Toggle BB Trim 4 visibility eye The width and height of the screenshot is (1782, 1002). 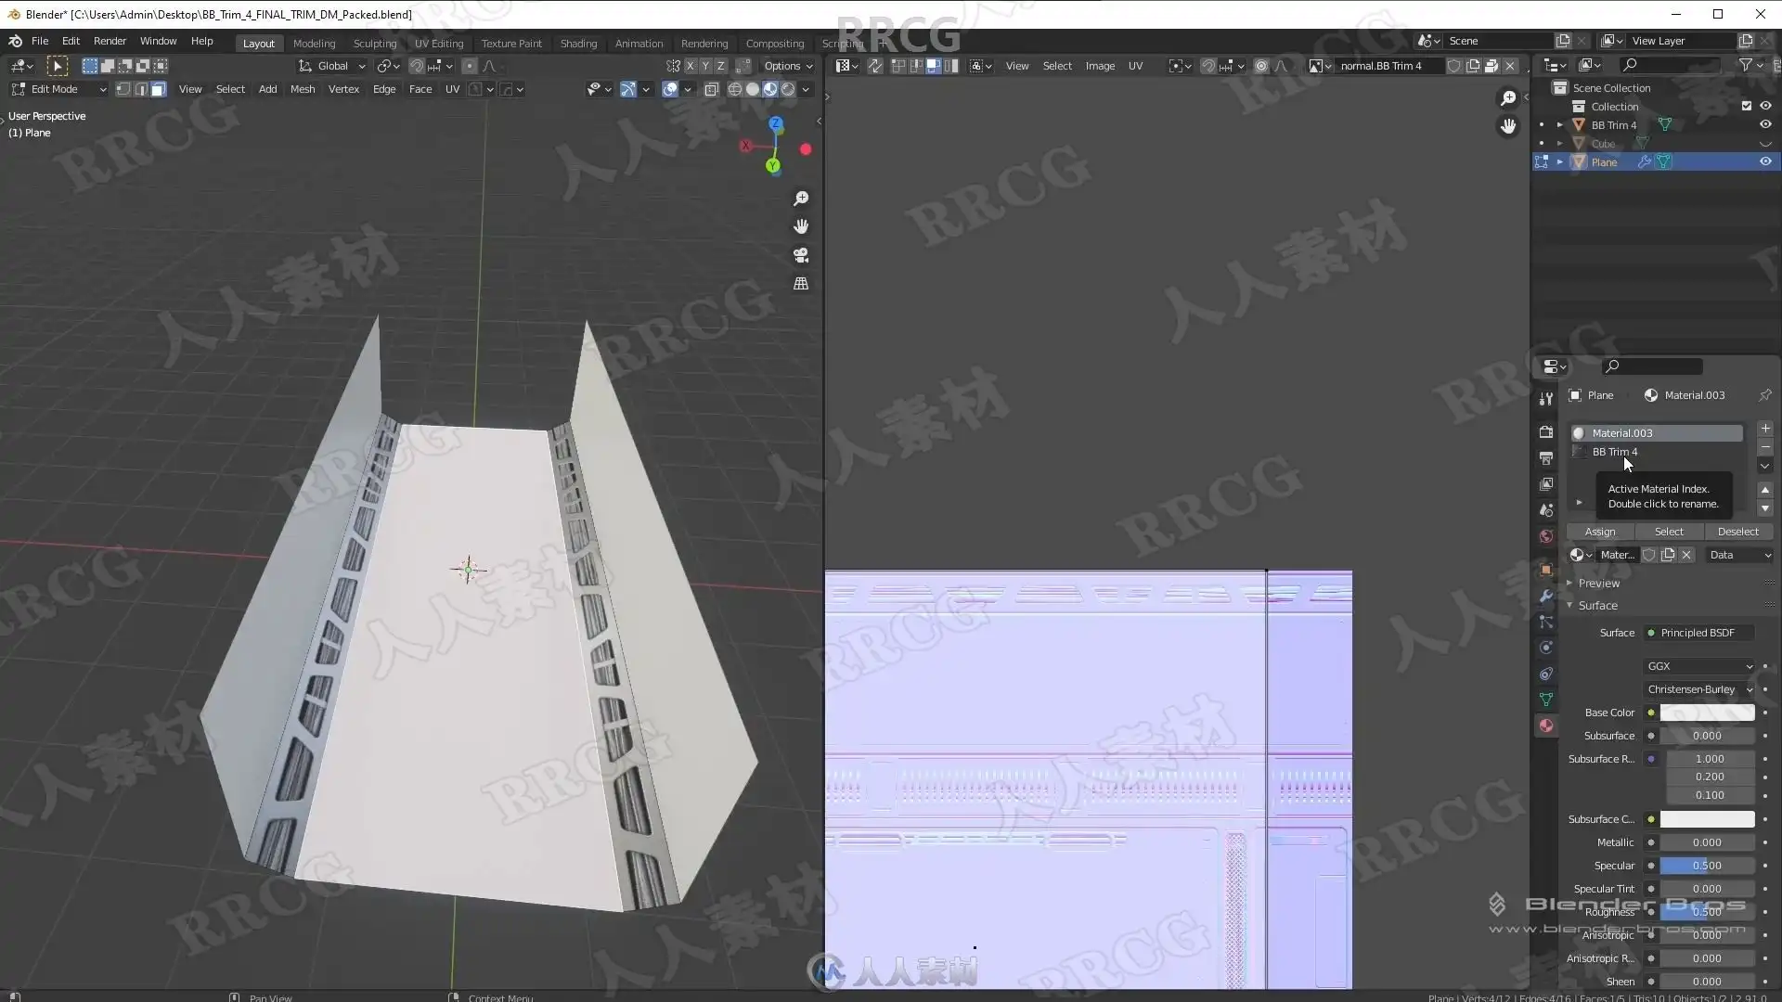(x=1765, y=124)
